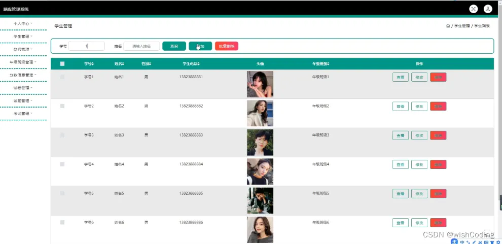Screen dimensions: 502x244
Task: Expand the 年级班级管理 sidebar menu
Action: click(23, 62)
